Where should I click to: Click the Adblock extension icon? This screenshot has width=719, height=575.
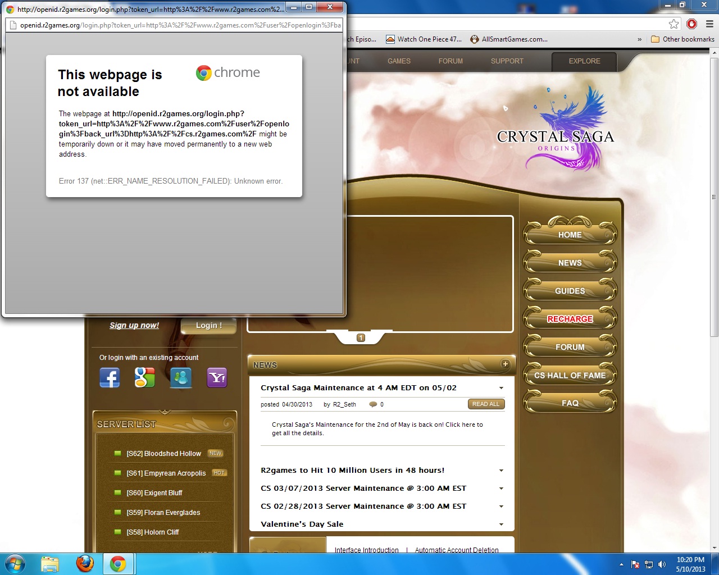point(691,24)
